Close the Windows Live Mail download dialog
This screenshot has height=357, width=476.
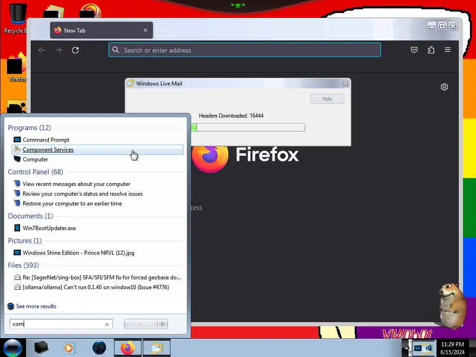point(345,84)
